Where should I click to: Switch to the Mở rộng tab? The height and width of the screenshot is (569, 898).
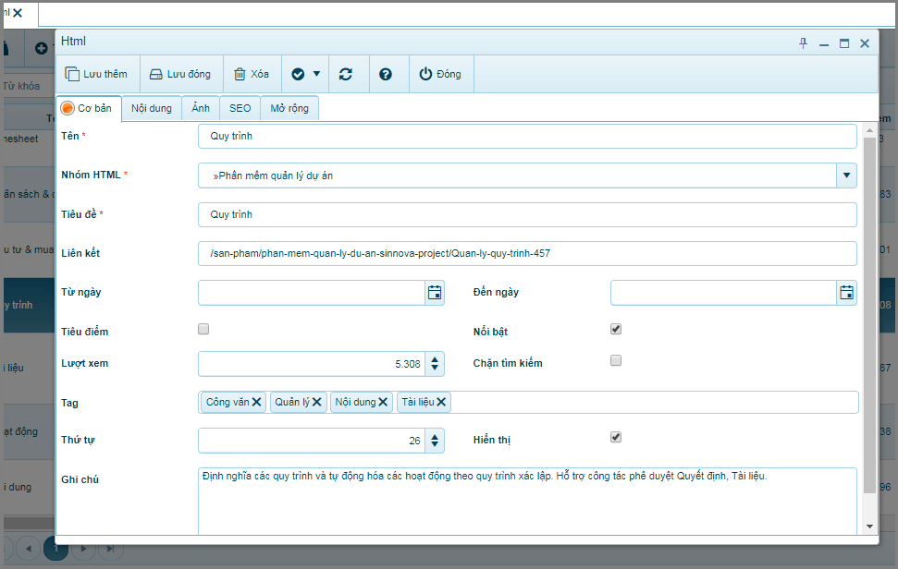click(289, 108)
